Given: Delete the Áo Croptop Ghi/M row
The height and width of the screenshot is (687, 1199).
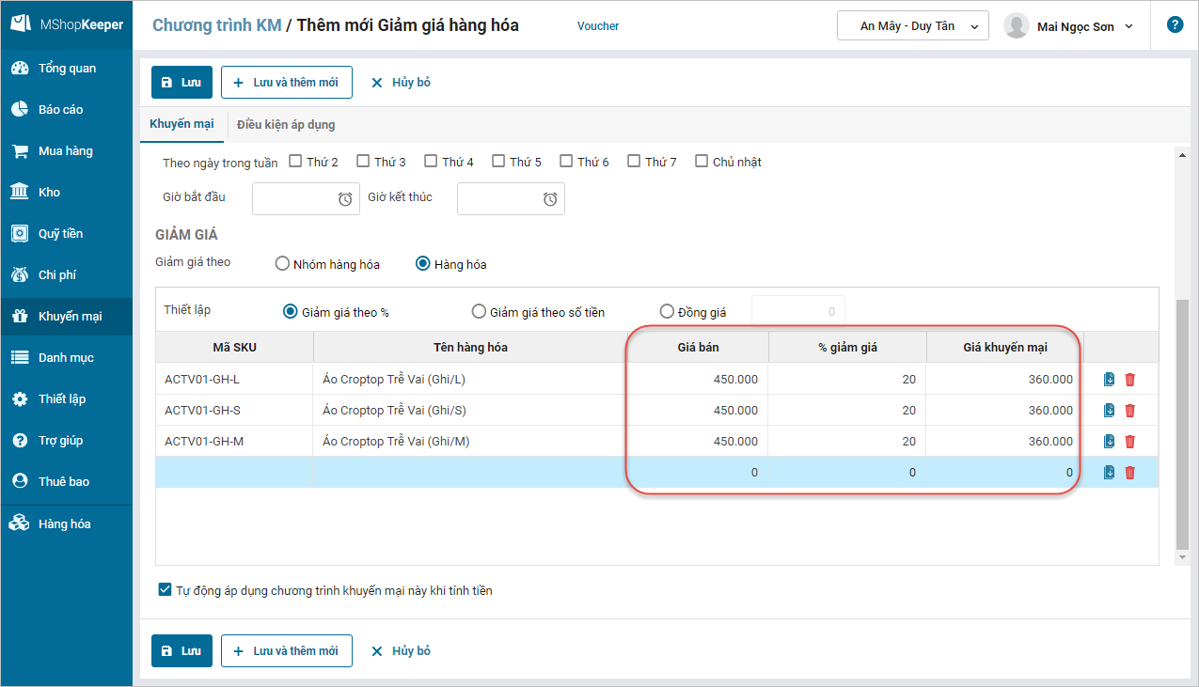Looking at the screenshot, I should tap(1130, 442).
